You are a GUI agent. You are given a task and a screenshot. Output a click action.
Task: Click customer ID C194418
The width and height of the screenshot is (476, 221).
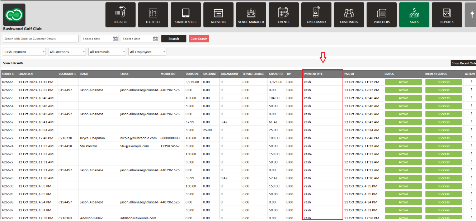click(65, 146)
